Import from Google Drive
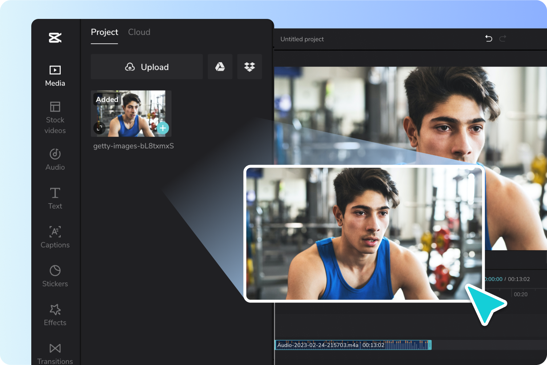Screen dimensions: 547x365 pyautogui.click(x=220, y=67)
